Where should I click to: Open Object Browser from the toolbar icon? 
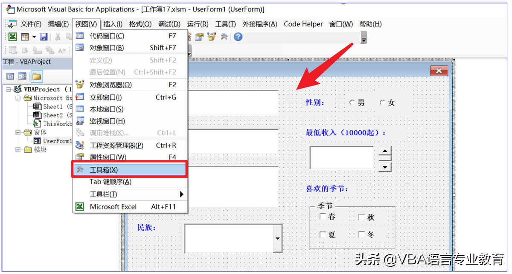point(212,37)
